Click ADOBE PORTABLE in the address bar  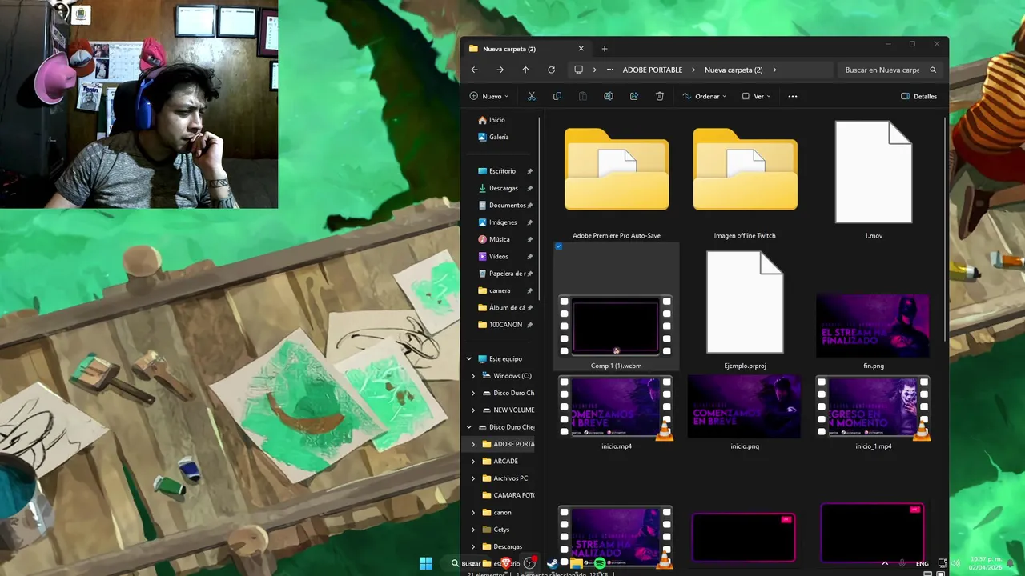pyautogui.click(x=653, y=70)
